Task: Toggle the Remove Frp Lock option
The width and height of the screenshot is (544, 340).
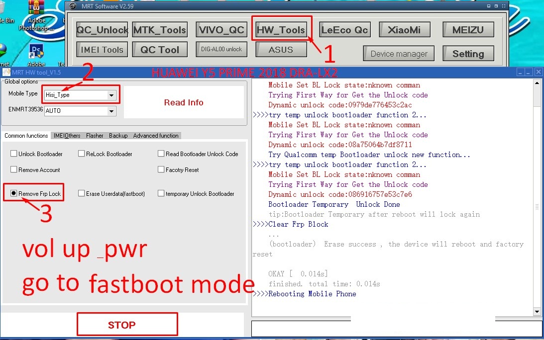Action: 14,193
